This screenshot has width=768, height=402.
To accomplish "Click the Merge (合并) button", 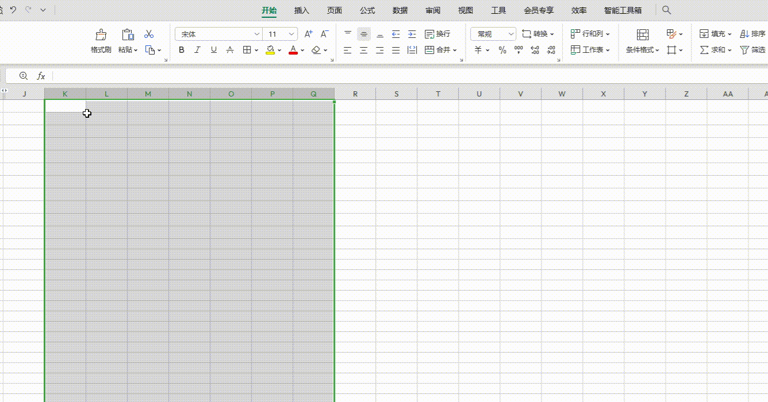I will [440, 50].
